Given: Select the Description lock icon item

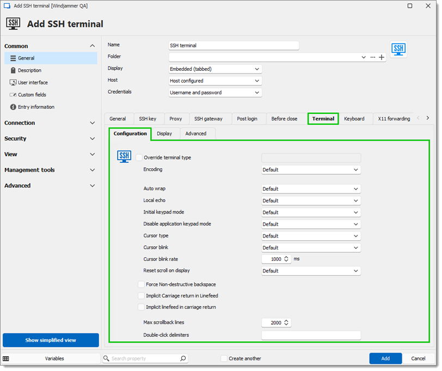Looking at the screenshot, I should pyautogui.click(x=13, y=70).
